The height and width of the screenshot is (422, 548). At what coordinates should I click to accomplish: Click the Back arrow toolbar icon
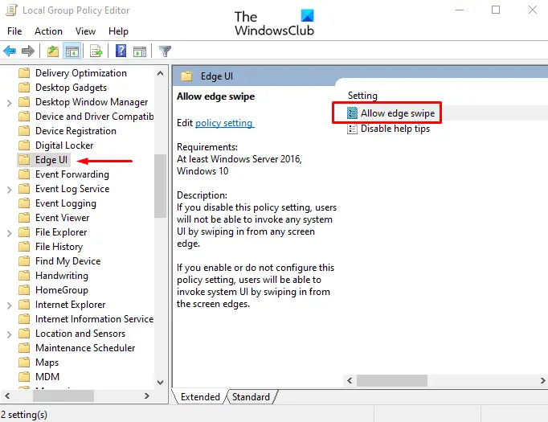tap(10, 51)
